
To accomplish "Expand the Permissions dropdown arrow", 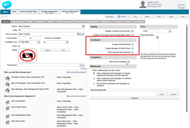I will (x=83, y=65).
